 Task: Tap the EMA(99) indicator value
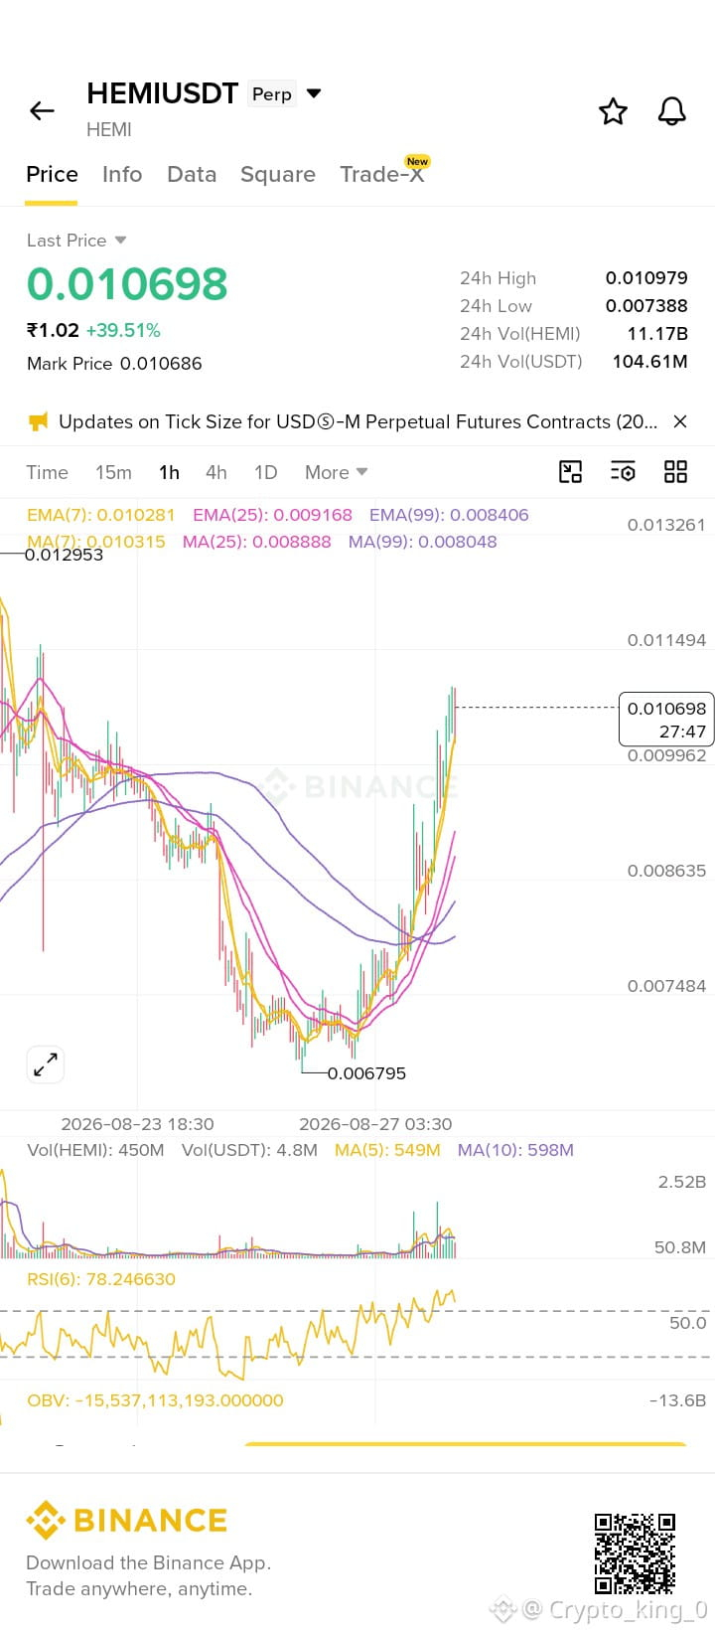[449, 515]
